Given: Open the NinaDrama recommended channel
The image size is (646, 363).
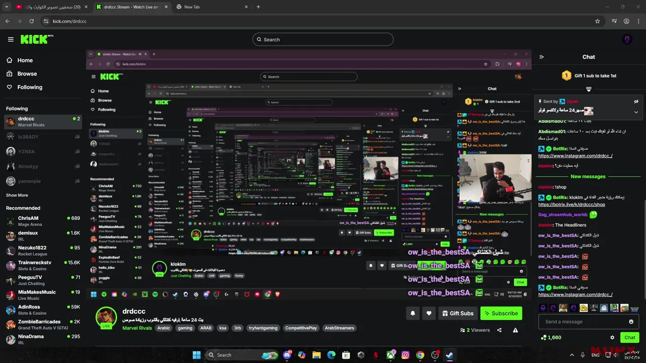Looking at the screenshot, I should [x=43, y=339].
